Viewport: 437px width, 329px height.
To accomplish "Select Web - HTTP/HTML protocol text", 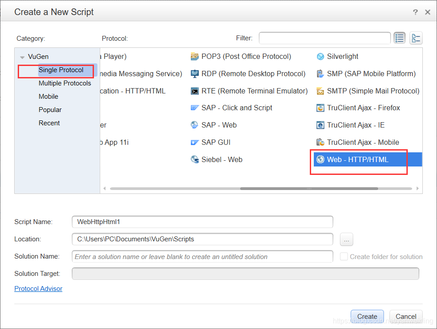I will click(358, 159).
